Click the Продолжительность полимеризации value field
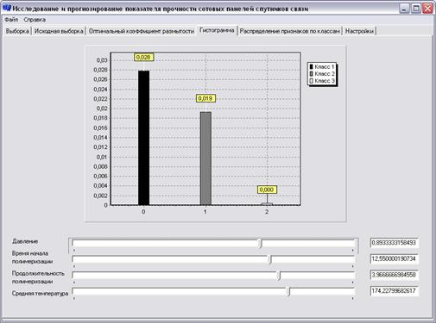 (394, 275)
